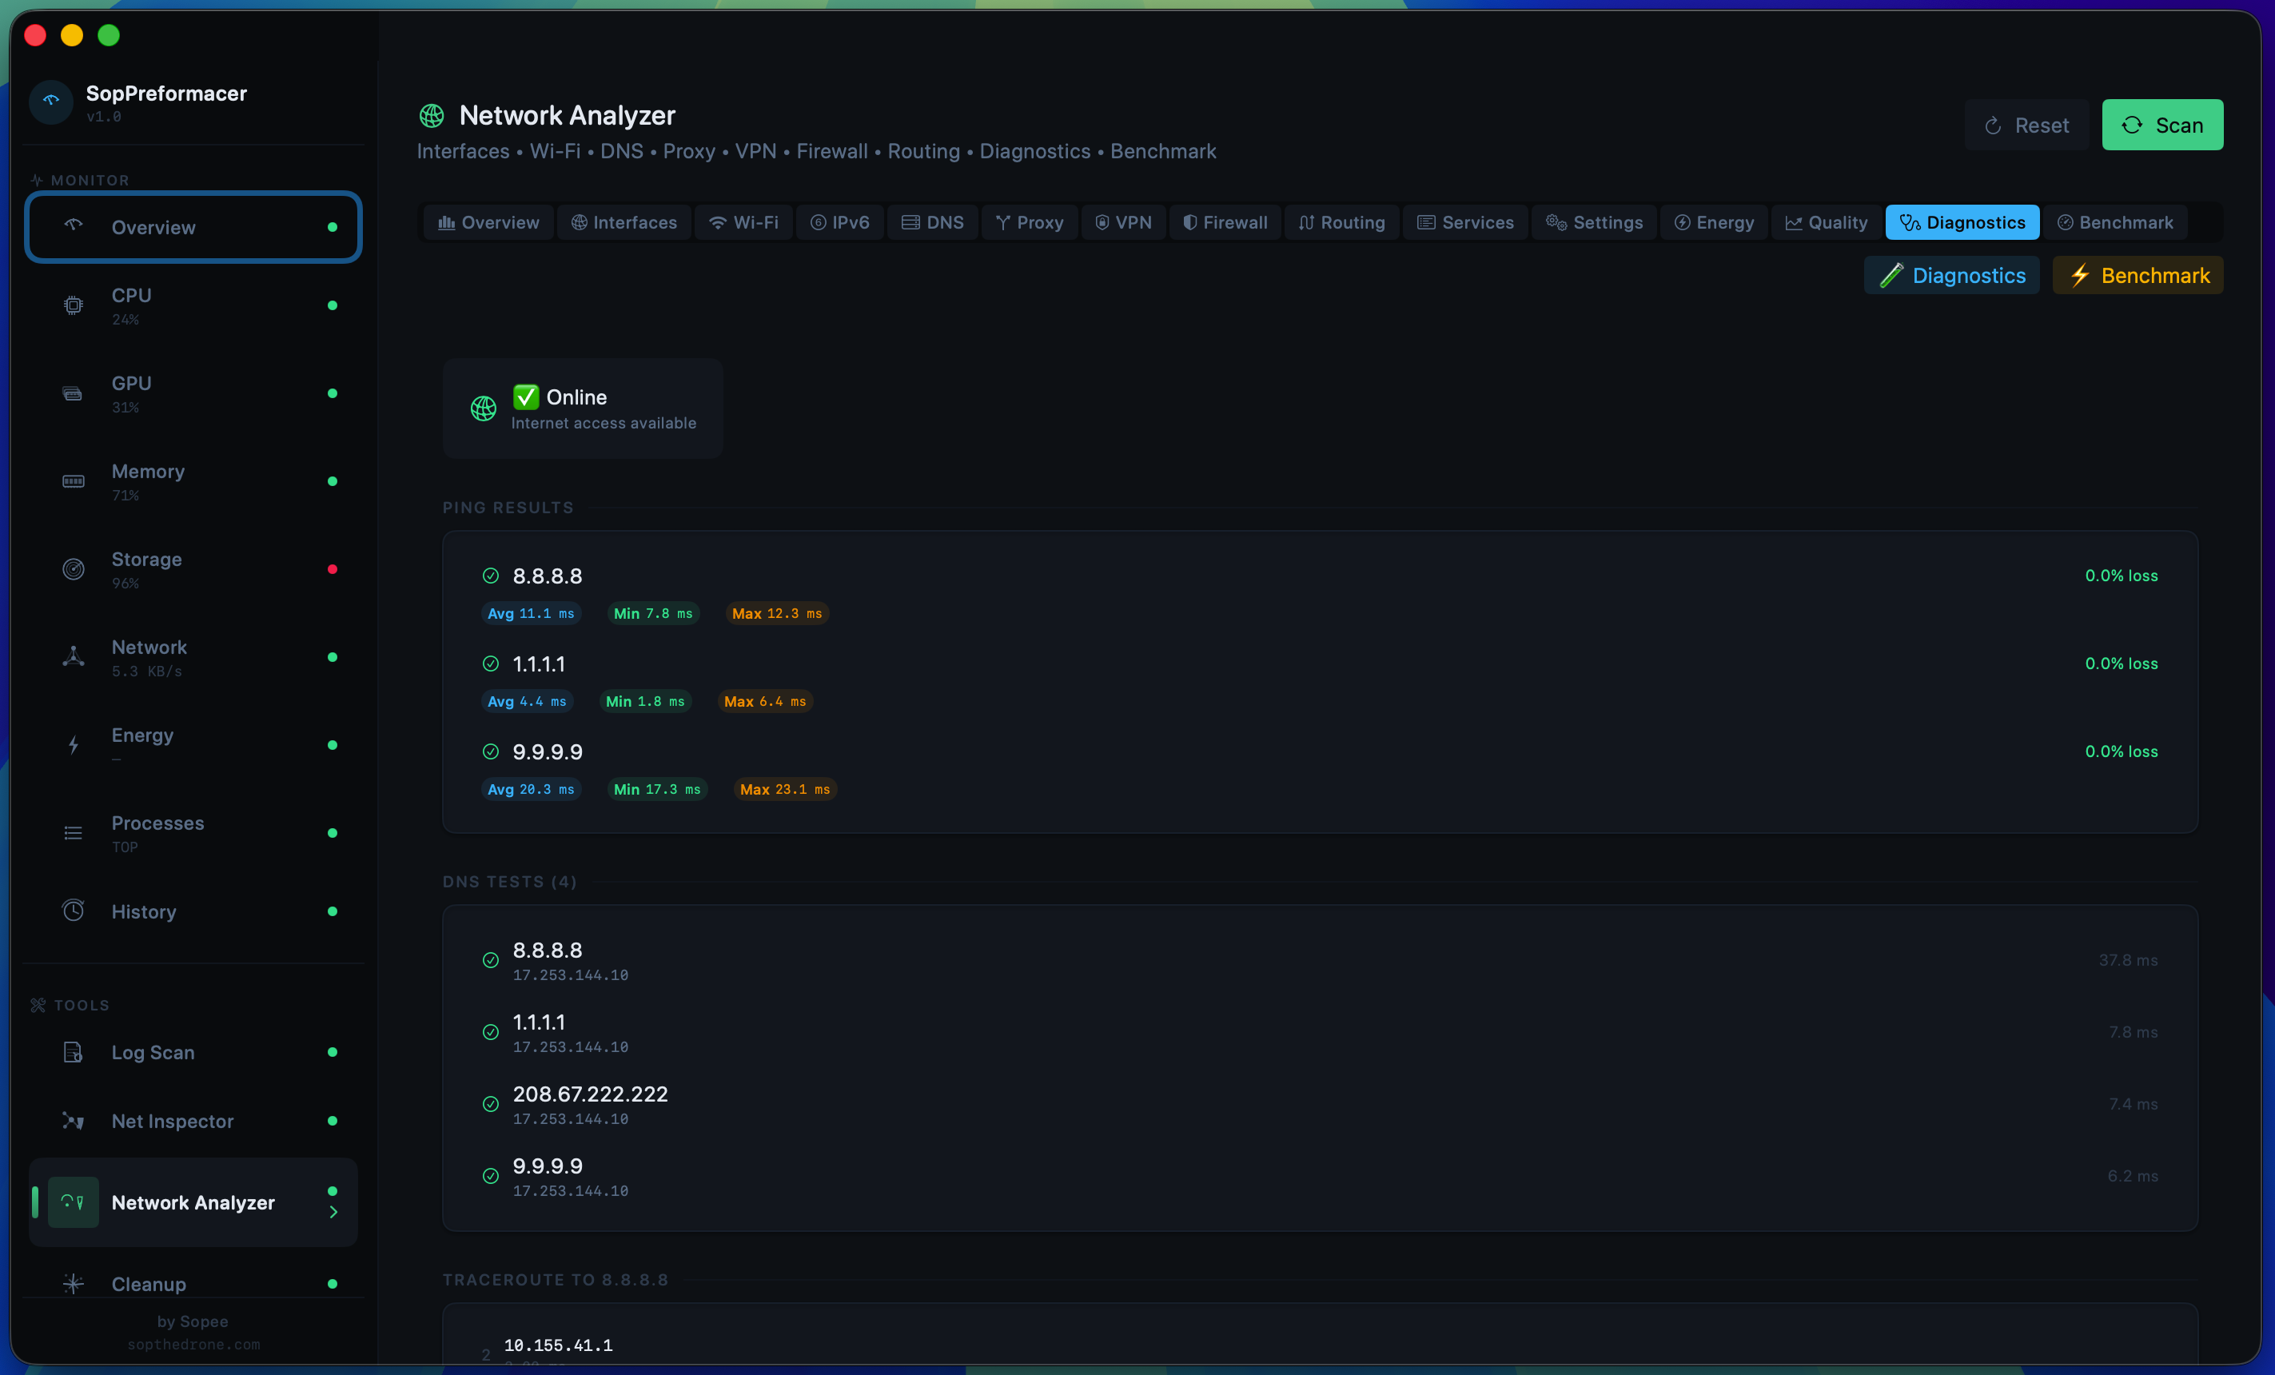The width and height of the screenshot is (2275, 1375).
Task: Click the History clock icon
Action: coord(73,911)
